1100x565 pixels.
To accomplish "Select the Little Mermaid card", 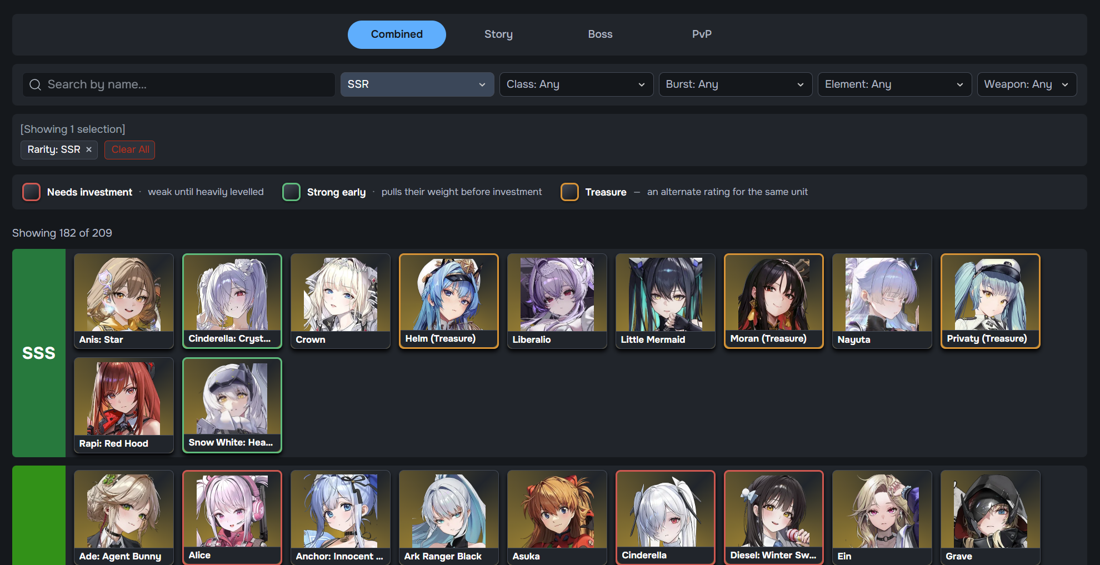I will click(666, 301).
